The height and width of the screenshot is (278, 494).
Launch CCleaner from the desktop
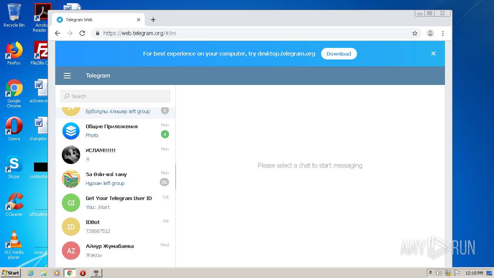(x=14, y=205)
